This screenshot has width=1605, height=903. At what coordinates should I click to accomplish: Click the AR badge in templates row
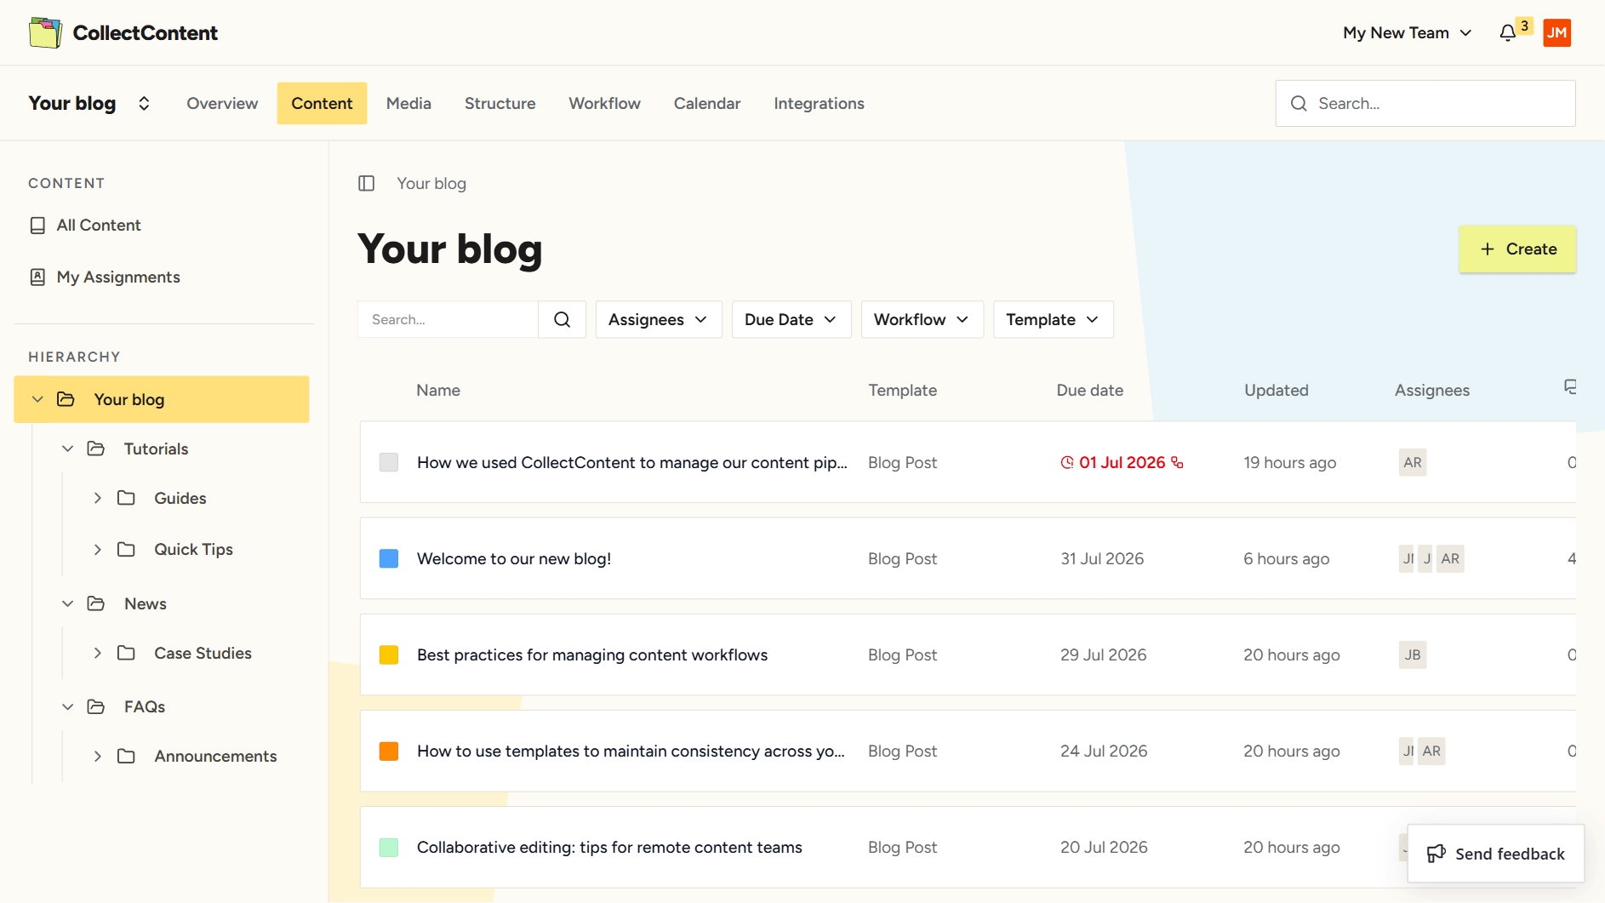(x=1431, y=751)
